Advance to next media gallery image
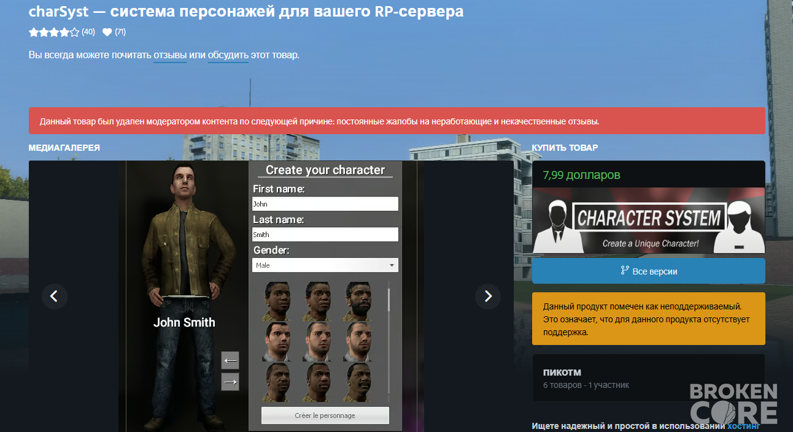The width and height of the screenshot is (793, 432). pos(488,297)
